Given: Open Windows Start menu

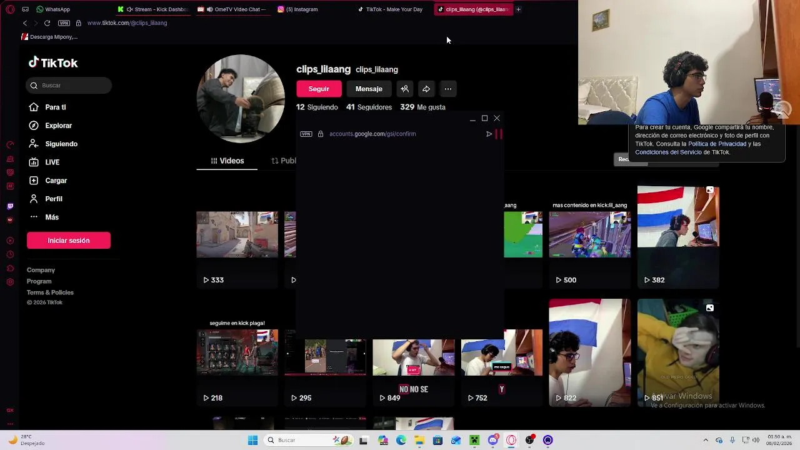Looking at the screenshot, I should [252, 440].
